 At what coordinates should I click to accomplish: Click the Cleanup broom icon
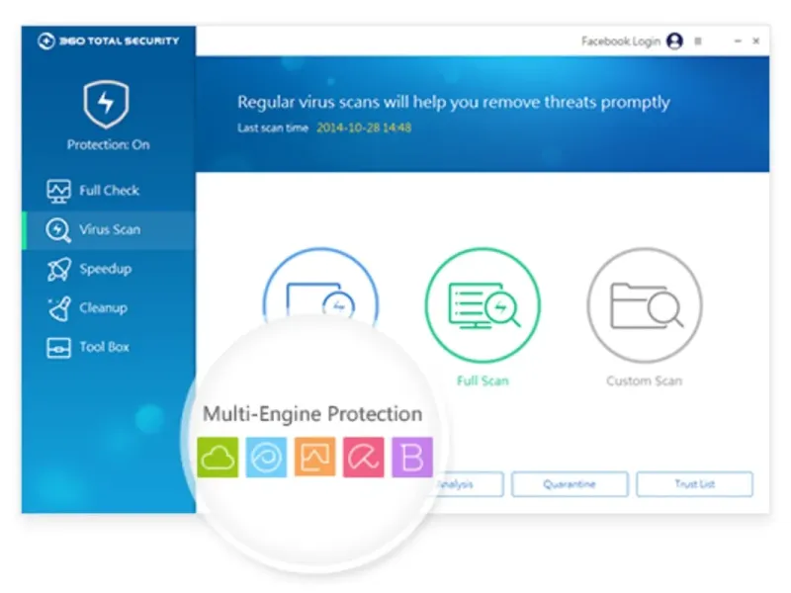[x=59, y=308]
